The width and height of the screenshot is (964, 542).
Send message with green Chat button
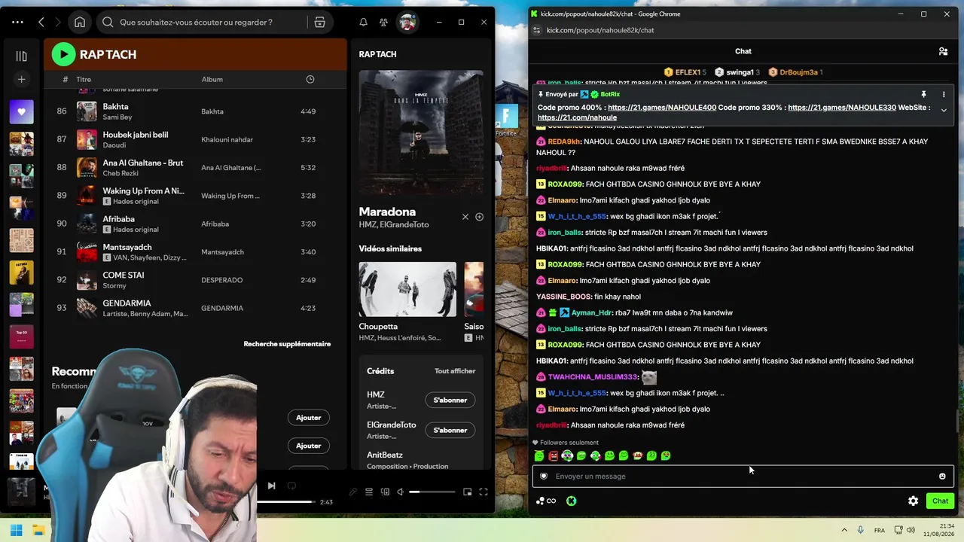(x=940, y=501)
